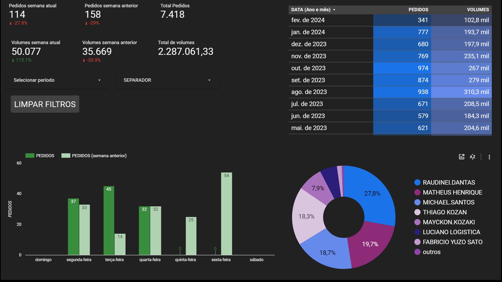Select the 19,7% donut slice
Screen dimensions: 502x282
pyautogui.click(x=370, y=244)
